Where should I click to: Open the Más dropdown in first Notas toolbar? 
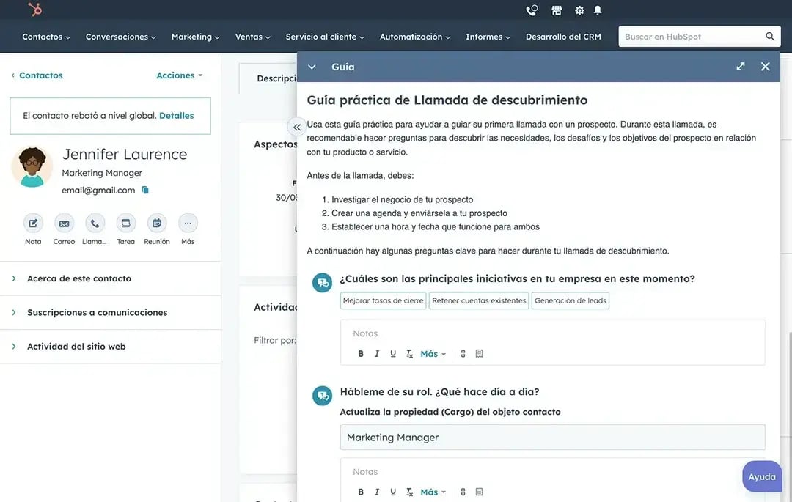click(433, 354)
